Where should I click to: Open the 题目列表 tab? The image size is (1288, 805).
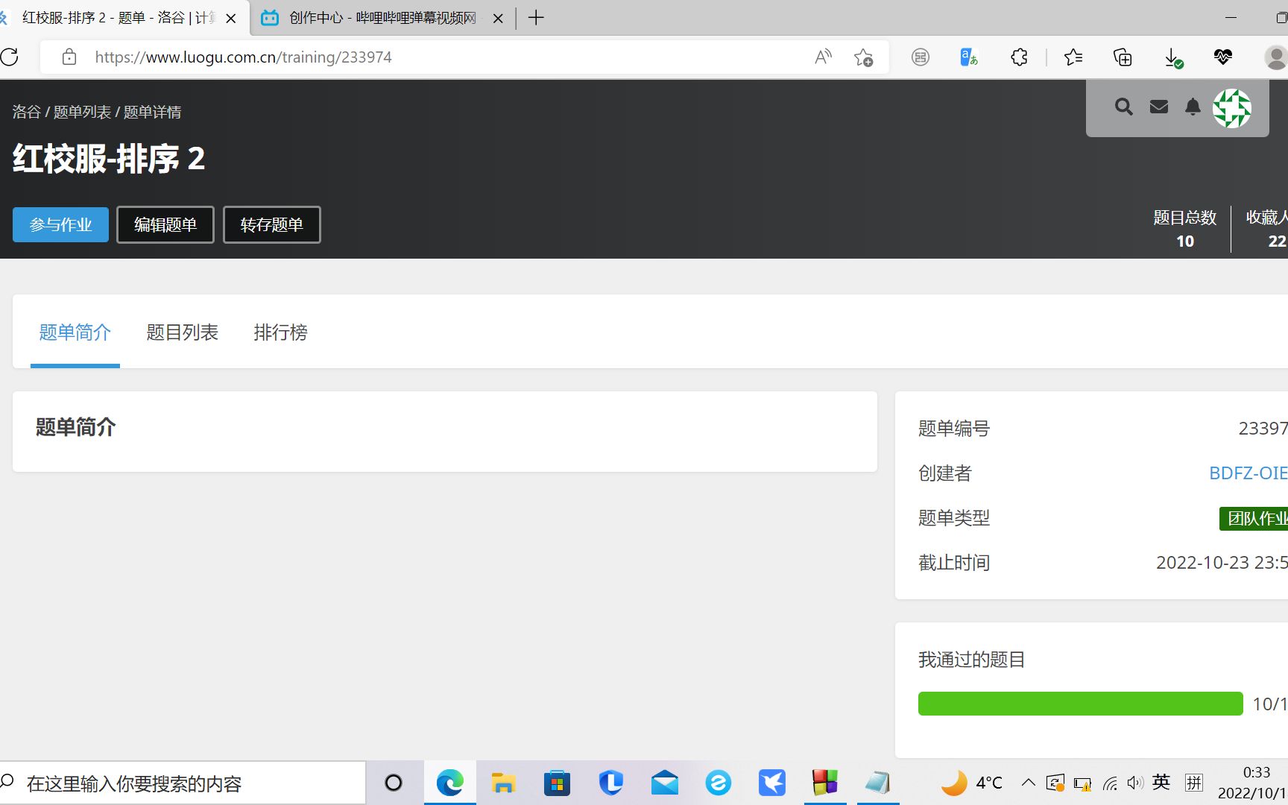coord(182,332)
